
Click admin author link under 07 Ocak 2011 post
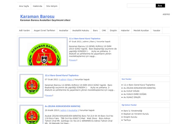[63, 79]
